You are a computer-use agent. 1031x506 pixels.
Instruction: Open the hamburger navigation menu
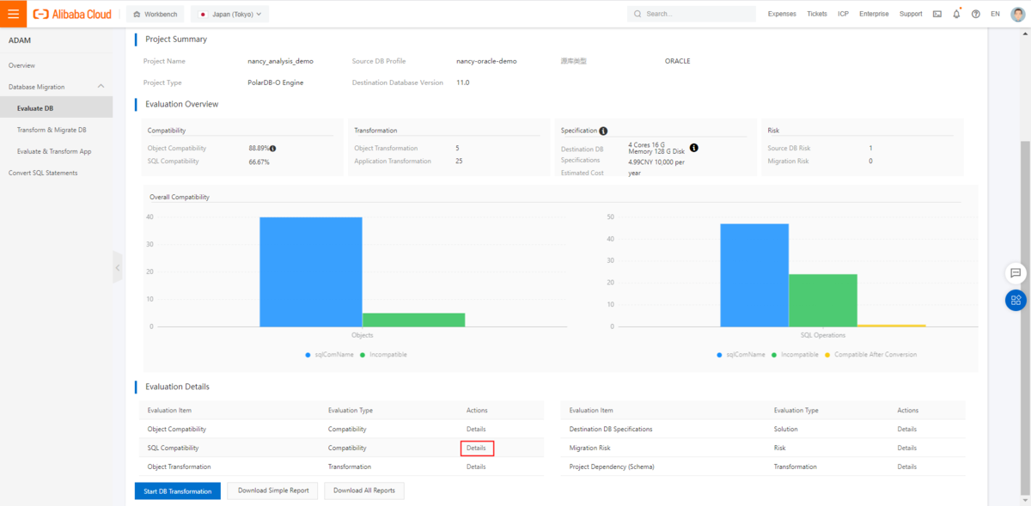click(x=13, y=14)
